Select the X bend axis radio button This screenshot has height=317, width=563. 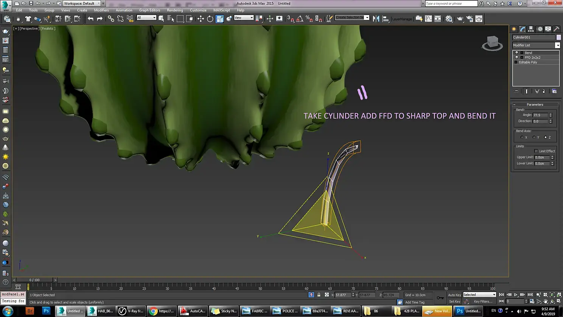coord(522,137)
